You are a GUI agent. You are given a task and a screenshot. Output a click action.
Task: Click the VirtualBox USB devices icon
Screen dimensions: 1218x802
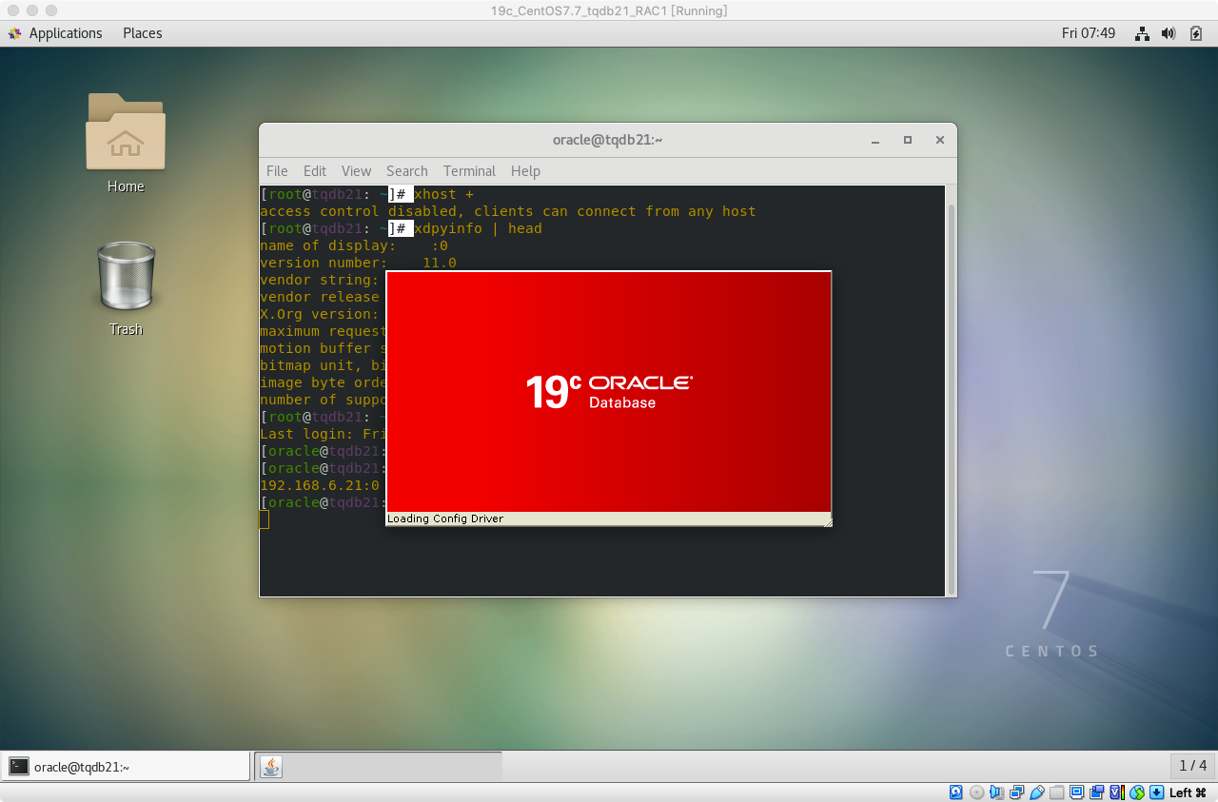point(1037,792)
